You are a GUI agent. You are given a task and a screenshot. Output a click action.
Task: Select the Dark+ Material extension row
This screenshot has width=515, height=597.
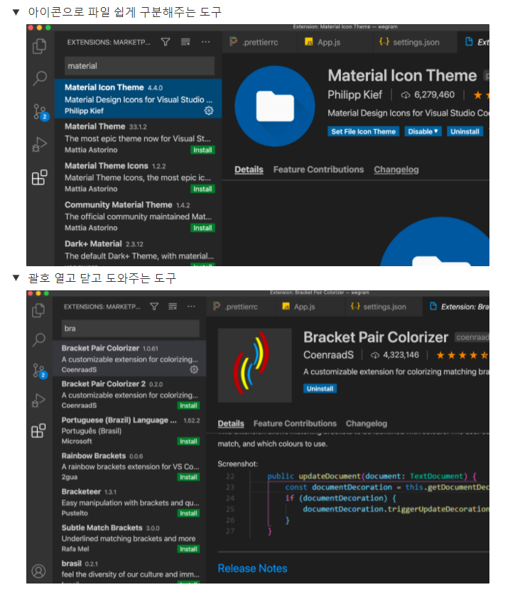(x=139, y=251)
